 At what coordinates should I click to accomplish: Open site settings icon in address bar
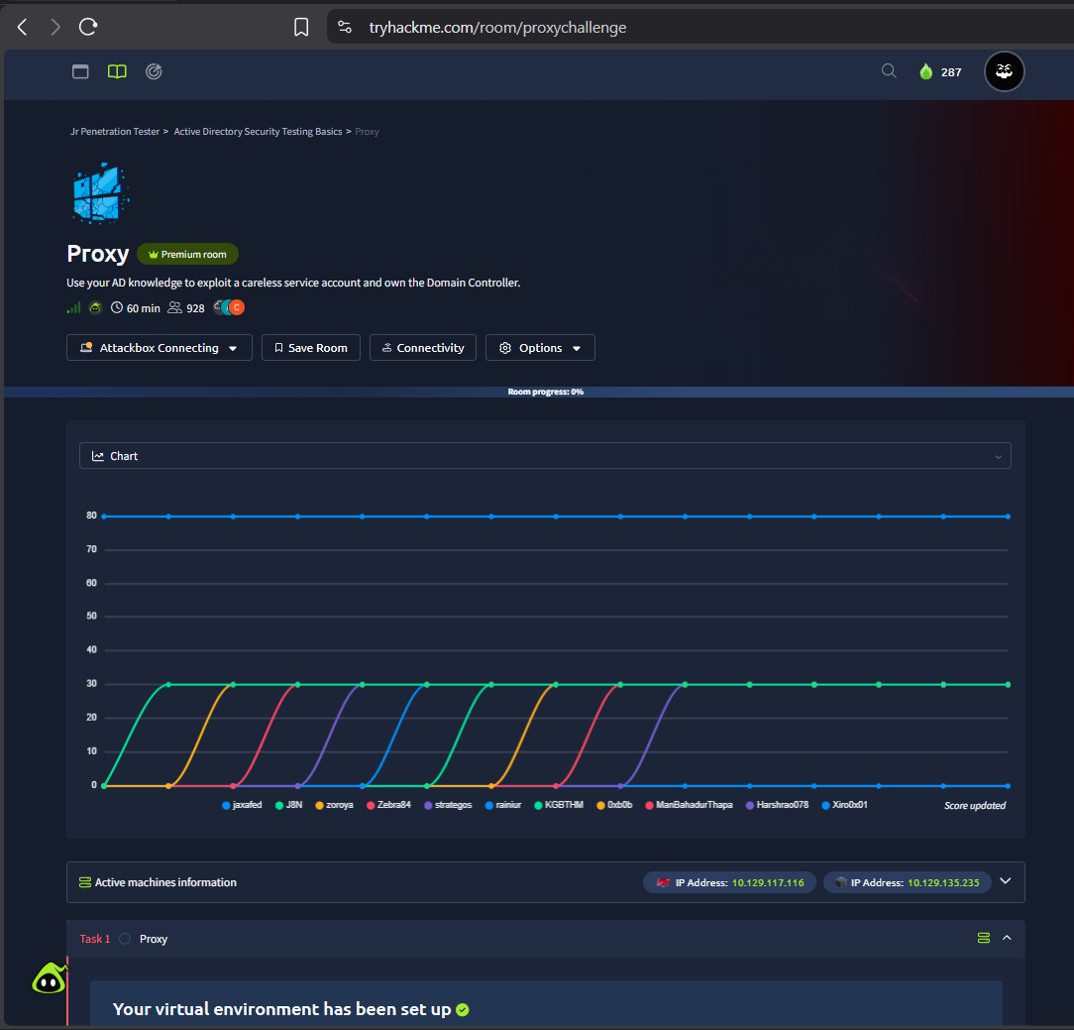(345, 27)
